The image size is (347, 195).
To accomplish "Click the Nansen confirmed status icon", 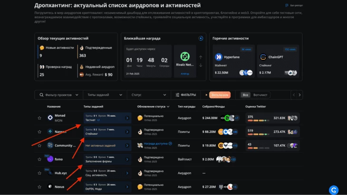I will [140, 132].
